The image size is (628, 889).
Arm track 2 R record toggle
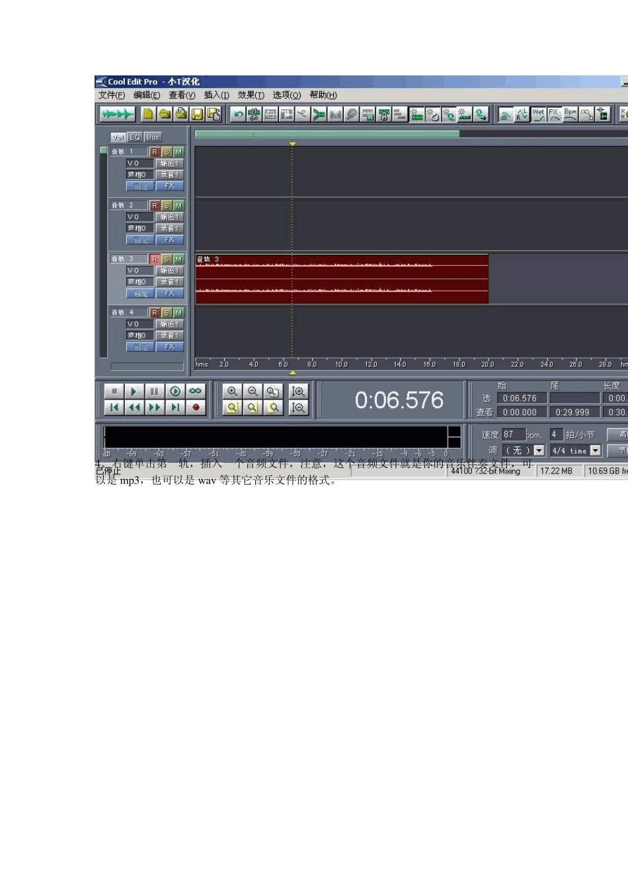[x=155, y=206]
